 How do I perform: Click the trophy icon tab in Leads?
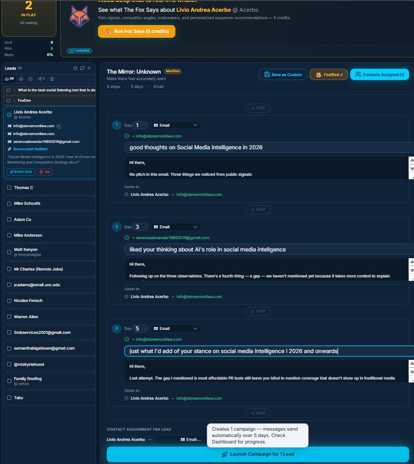coord(51,79)
